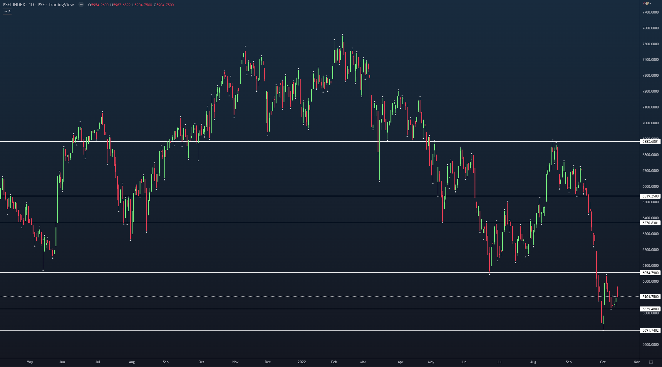The width and height of the screenshot is (662, 367).
Task: Open the PHP currency dropdown
Action: pos(647,4)
